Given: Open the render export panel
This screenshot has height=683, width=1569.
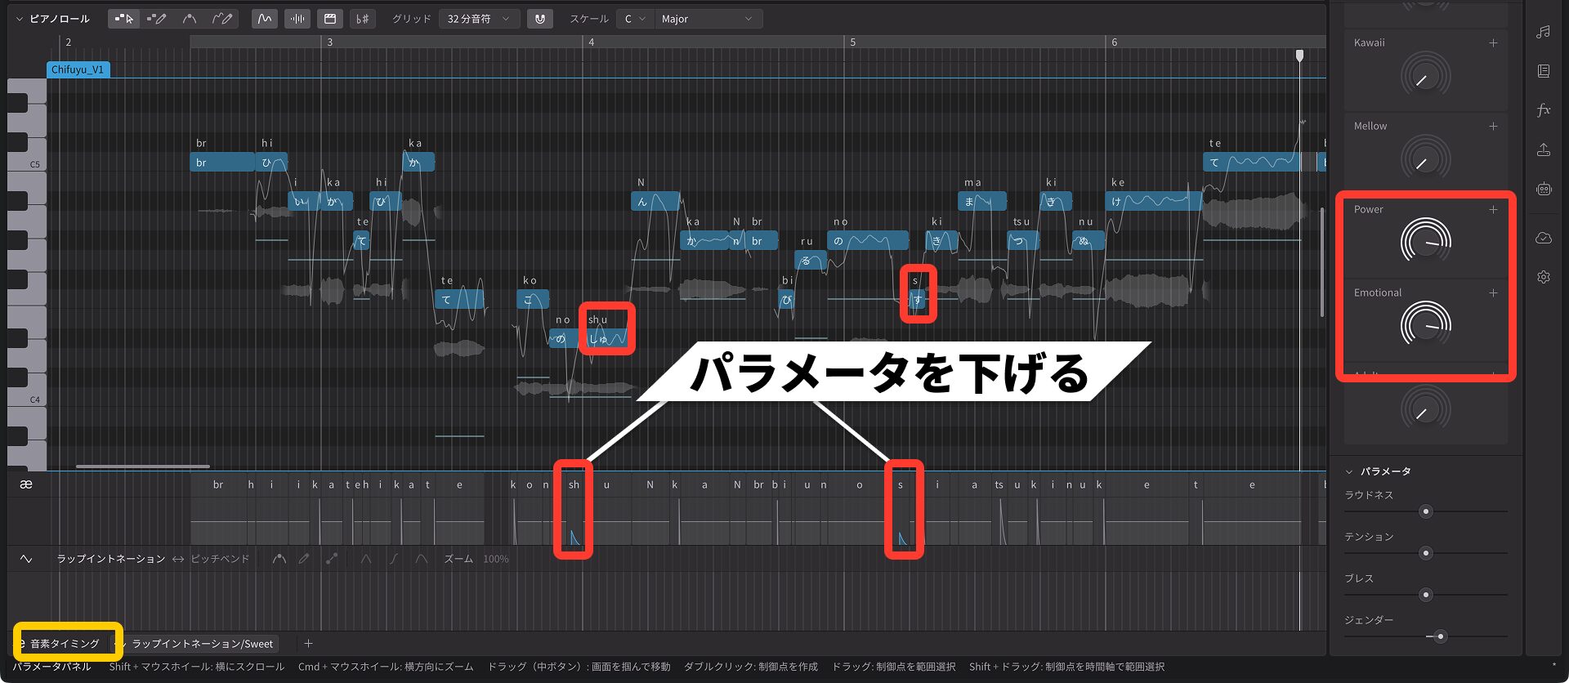Looking at the screenshot, I should click(x=1543, y=150).
